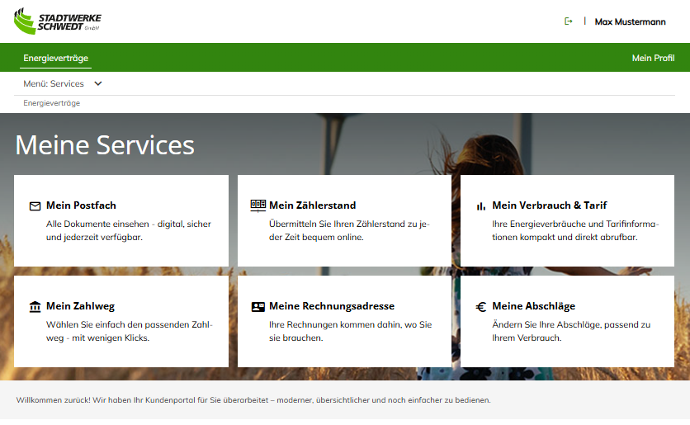690x425 pixels.
Task: Click the euro symbol icon for Abschläge
Action: (x=481, y=307)
